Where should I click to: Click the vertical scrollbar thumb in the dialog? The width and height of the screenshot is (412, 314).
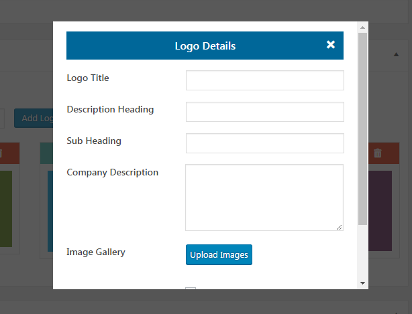click(x=362, y=129)
